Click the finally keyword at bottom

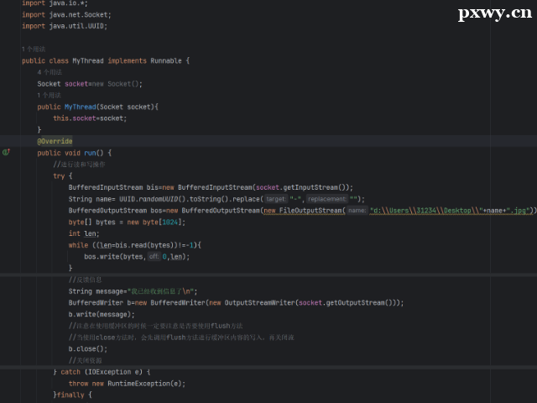(x=71, y=395)
